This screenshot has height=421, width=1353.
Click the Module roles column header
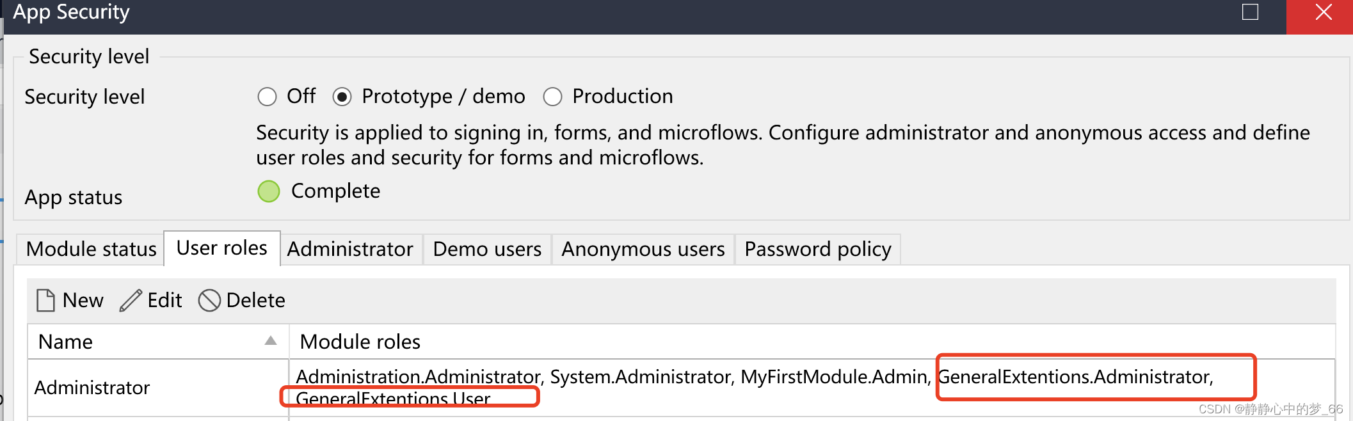(360, 342)
